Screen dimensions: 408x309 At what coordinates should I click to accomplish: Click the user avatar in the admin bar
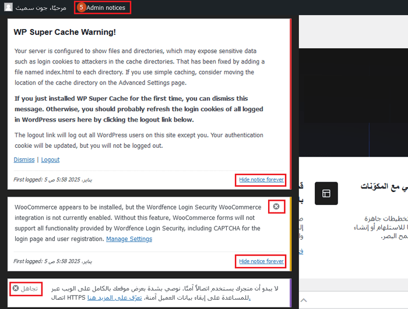click(8, 8)
